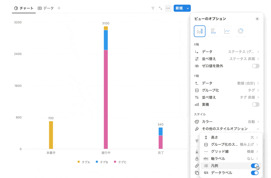
Task: Click the download arrow icon in options
Action: 197,152
